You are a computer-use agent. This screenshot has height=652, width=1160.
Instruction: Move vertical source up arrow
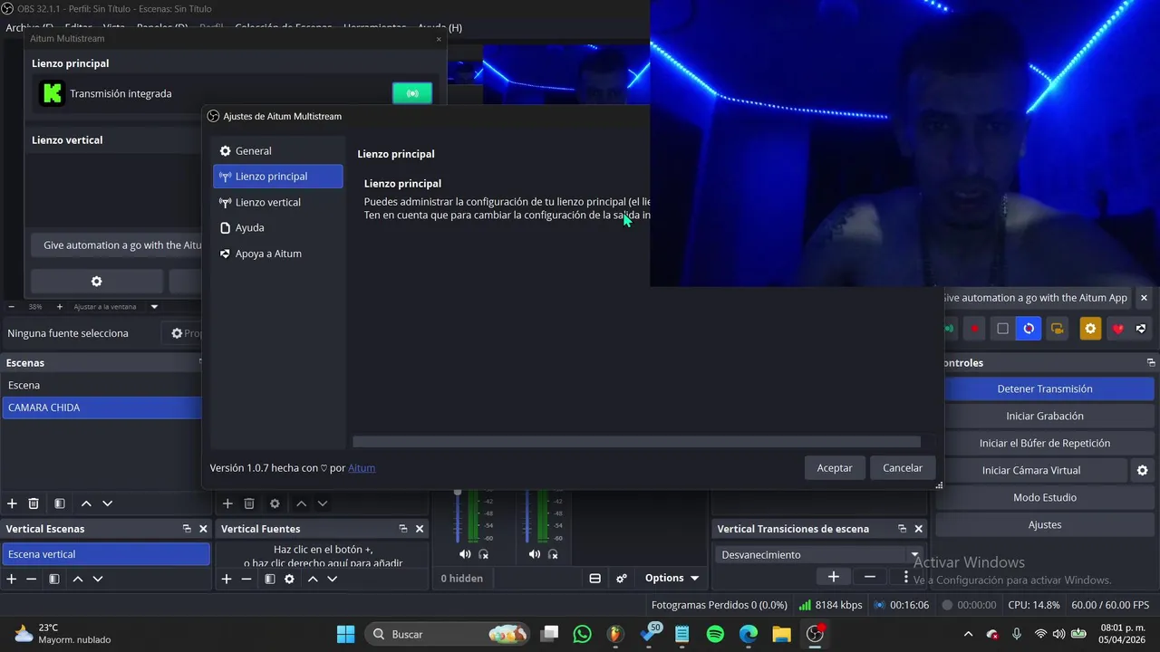pos(313,579)
